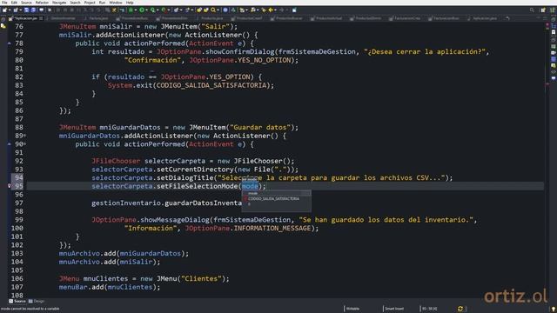Viewport: 557px width, 313px height.
Task: Click the Run External Tools icon
Action: click(x=164, y=10)
